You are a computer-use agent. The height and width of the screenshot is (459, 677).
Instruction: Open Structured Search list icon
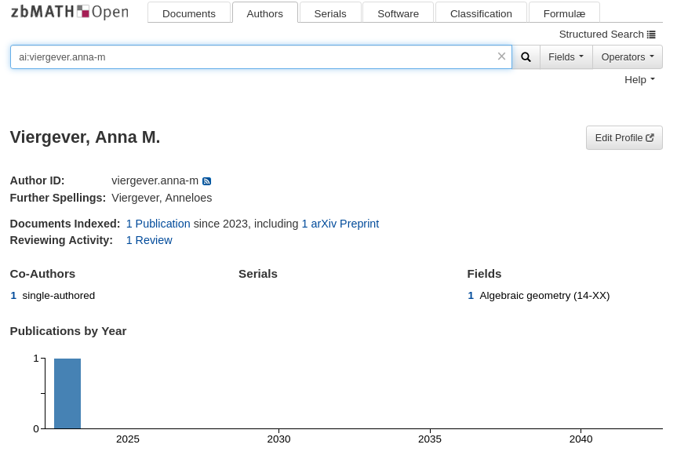651,35
